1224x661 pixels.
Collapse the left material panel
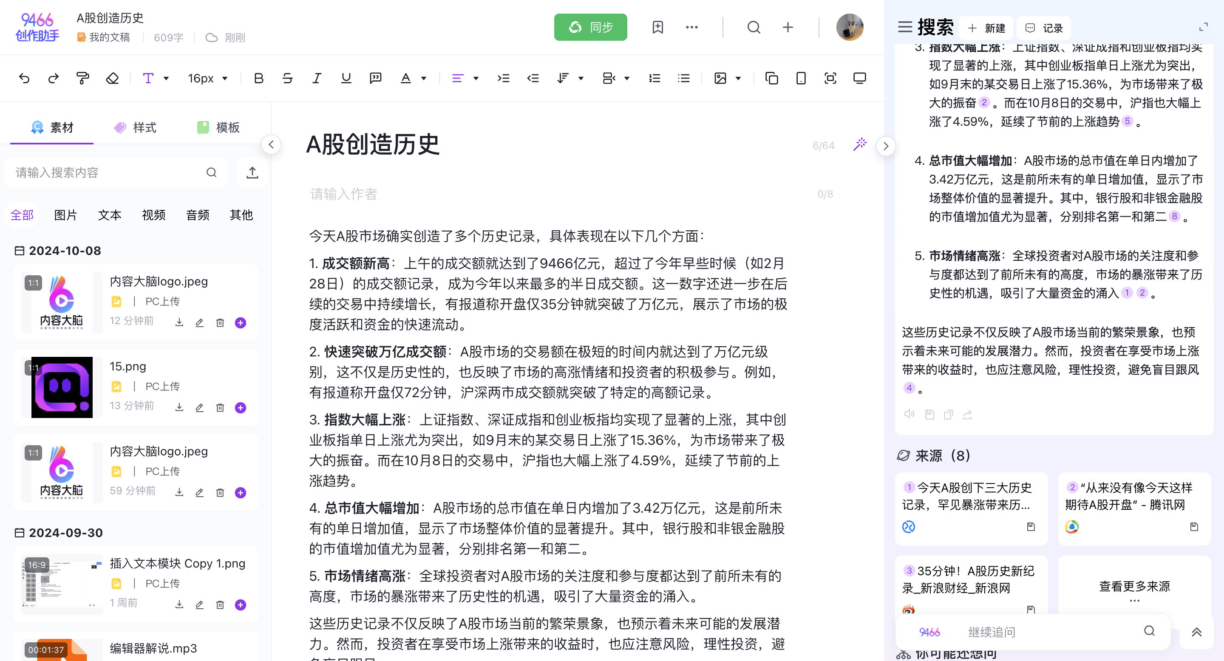pos(271,144)
